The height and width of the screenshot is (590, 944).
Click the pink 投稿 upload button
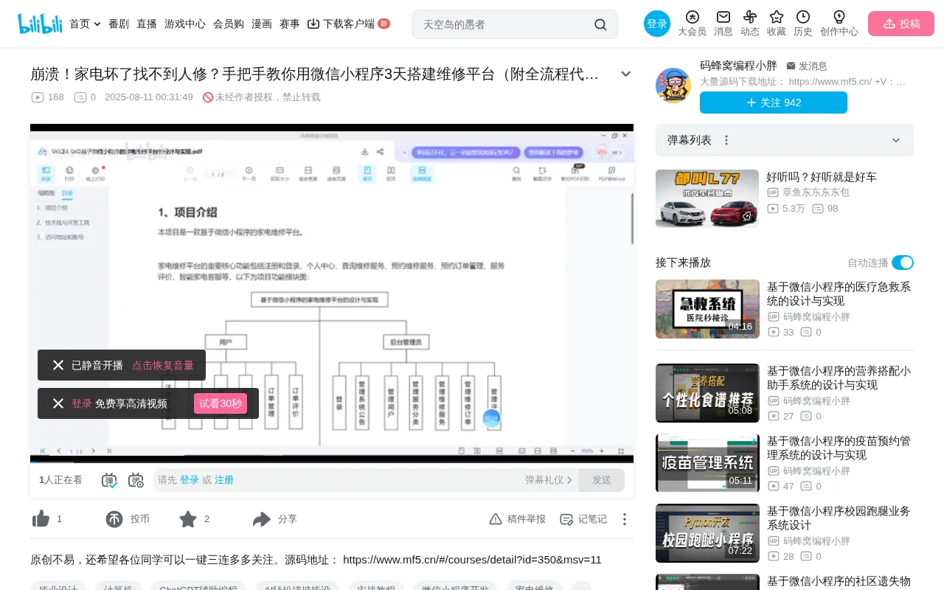[x=901, y=24]
